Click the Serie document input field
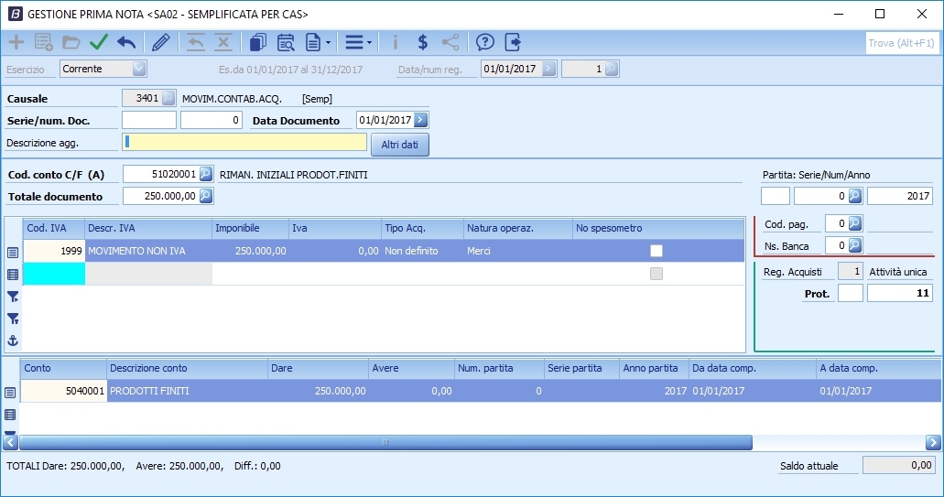This screenshot has width=944, height=497. (x=149, y=120)
